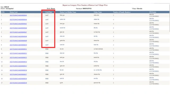Open ration card link ending 054 in row 12

18,62
